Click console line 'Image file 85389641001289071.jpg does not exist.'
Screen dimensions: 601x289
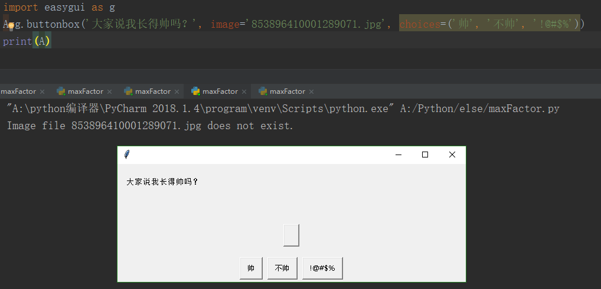tap(150, 126)
